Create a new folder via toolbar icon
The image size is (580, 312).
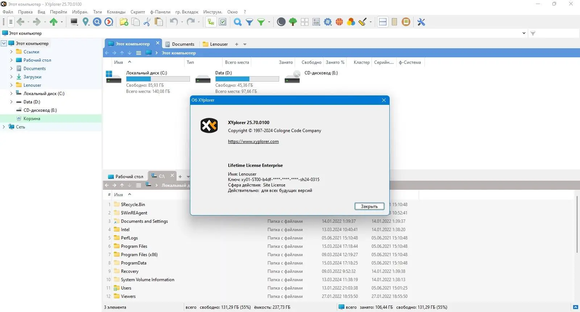[124, 22]
